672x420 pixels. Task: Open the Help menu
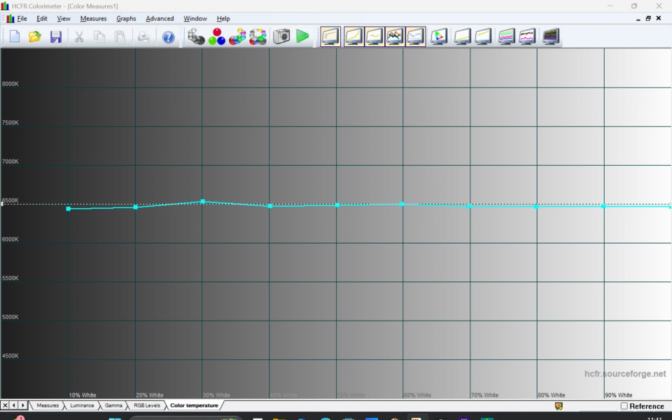coord(223,18)
